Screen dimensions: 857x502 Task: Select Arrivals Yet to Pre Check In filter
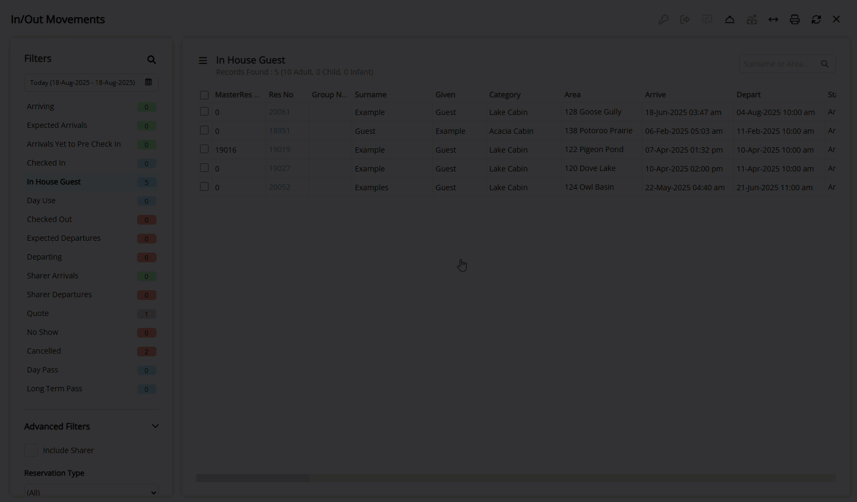[x=91, y=144]
